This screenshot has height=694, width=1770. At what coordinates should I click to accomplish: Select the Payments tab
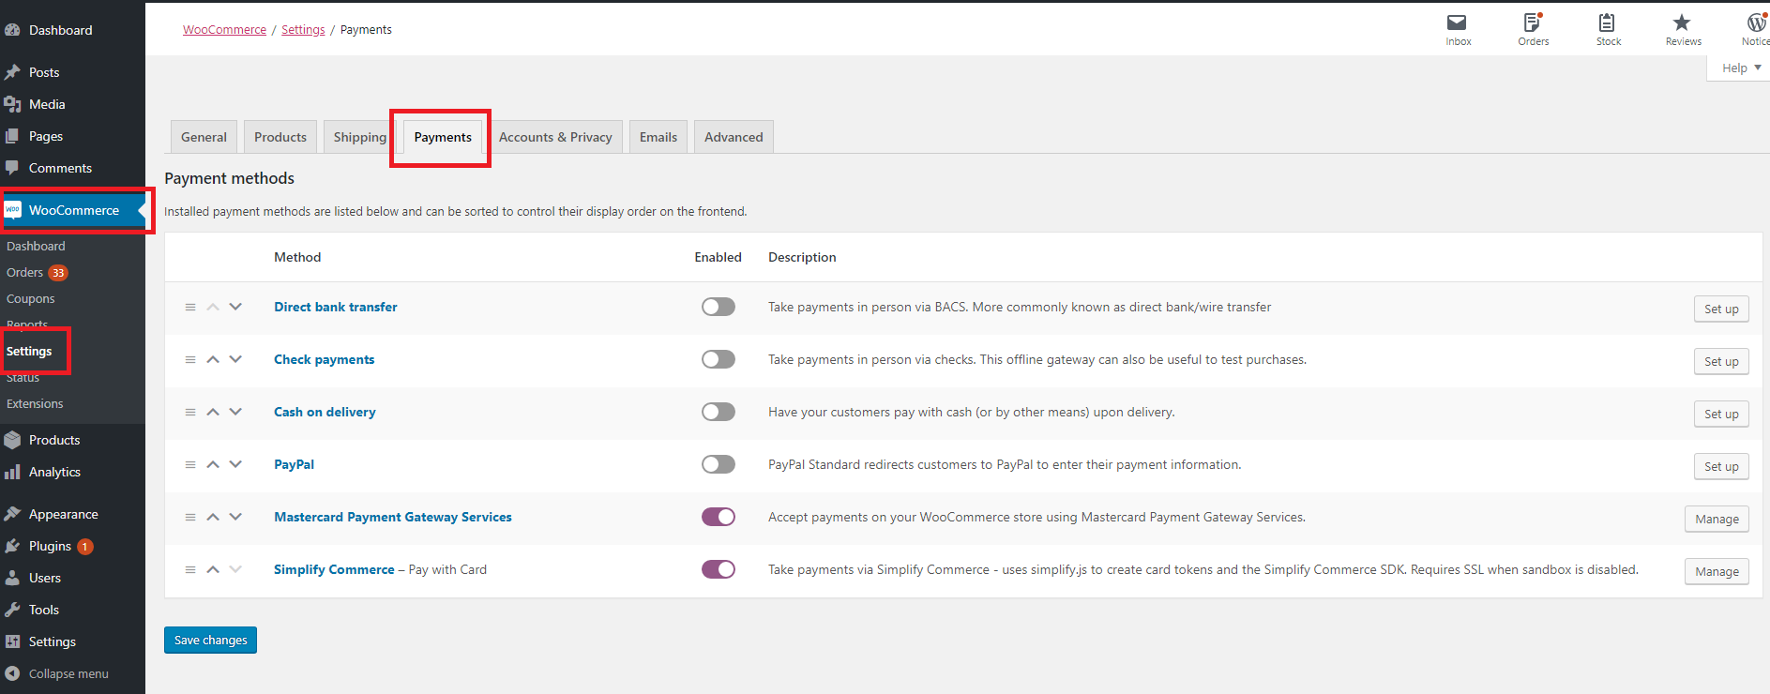(x=443, y=137)
